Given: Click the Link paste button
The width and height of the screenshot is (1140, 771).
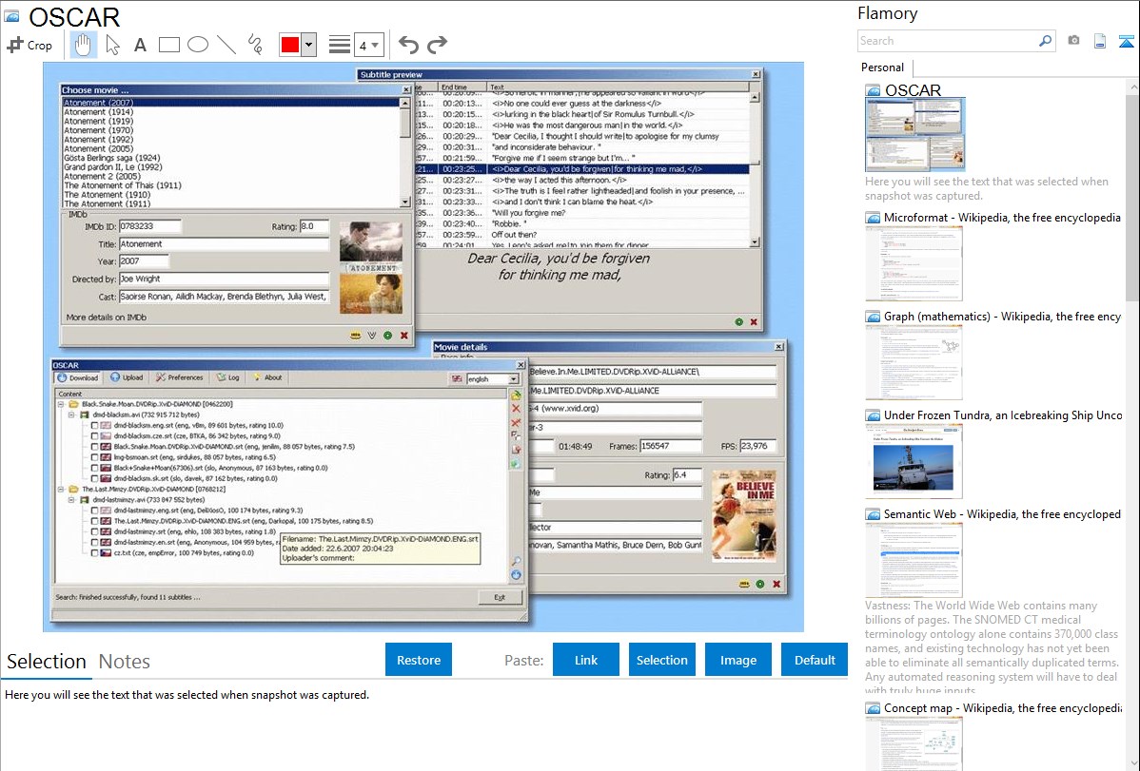Looking at the screenshot, I should pyautogui.click(x=586, y=660).
